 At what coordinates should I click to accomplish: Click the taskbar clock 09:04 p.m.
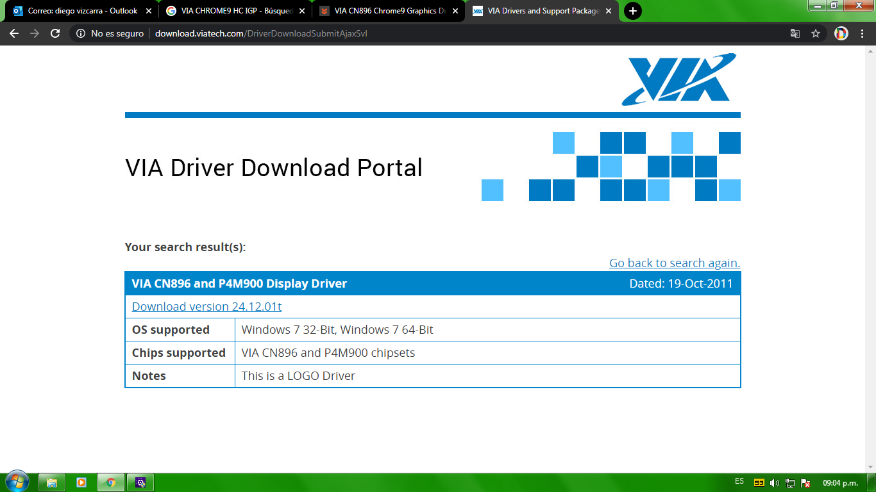point(840,482)
